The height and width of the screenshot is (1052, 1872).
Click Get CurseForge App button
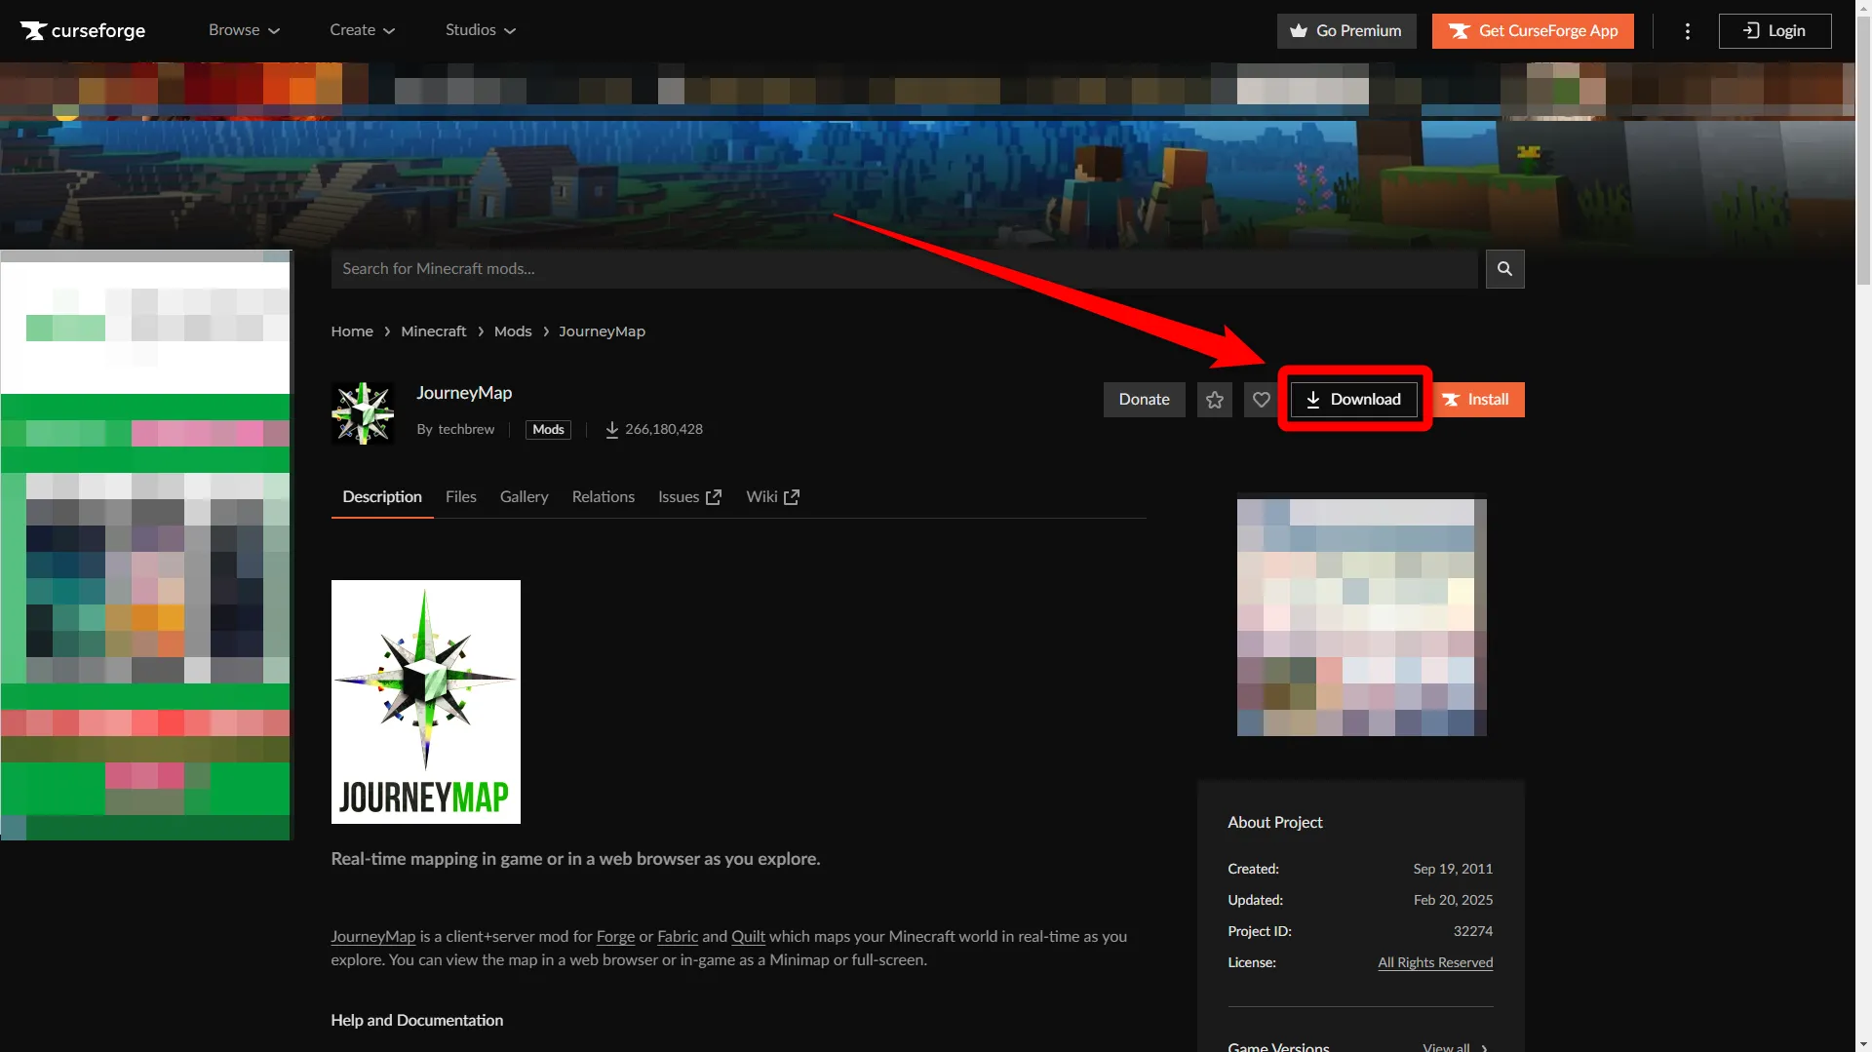point(1533,31)
